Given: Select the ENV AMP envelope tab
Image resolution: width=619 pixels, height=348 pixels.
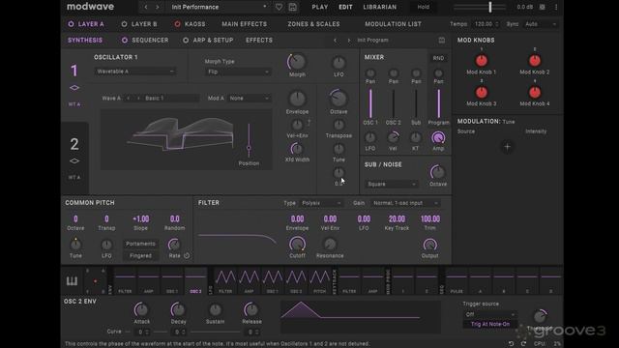Looking at the screenshot, I should click(148, 281).
